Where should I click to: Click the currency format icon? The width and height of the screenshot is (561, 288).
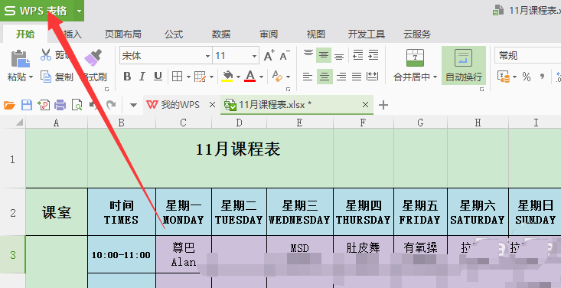(x=504, y=77)
